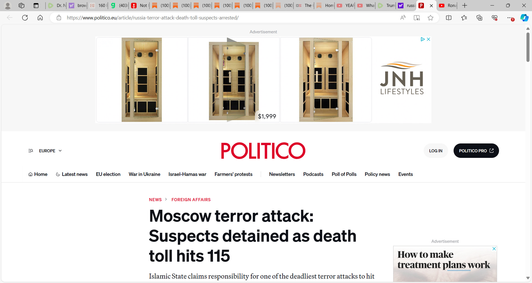
Task: Open EU election nav link
Action: click(108, 174)
